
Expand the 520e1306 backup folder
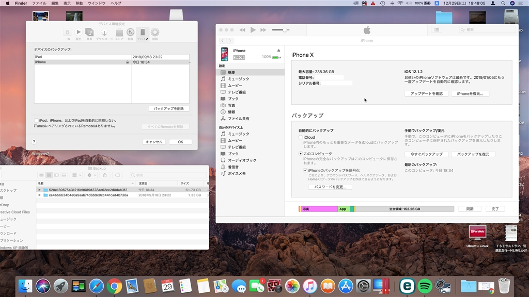click(39, 190)
